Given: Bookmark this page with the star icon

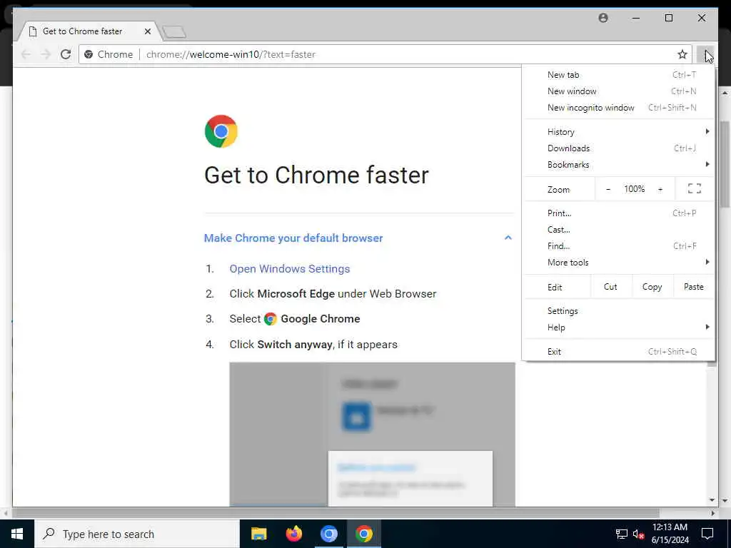Looking at the screenshot, I should click(x=682, y=54).
